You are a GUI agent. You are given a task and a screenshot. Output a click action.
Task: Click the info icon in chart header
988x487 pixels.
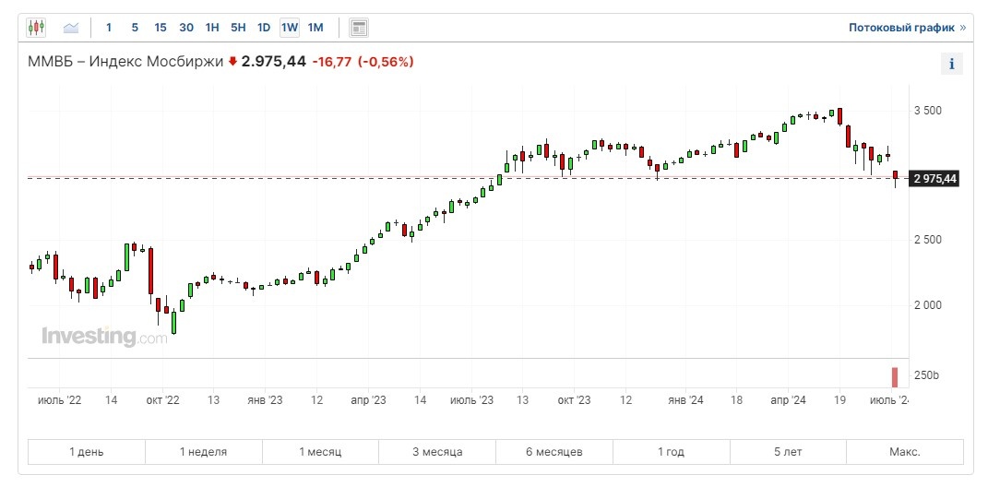tap(952, 64)
